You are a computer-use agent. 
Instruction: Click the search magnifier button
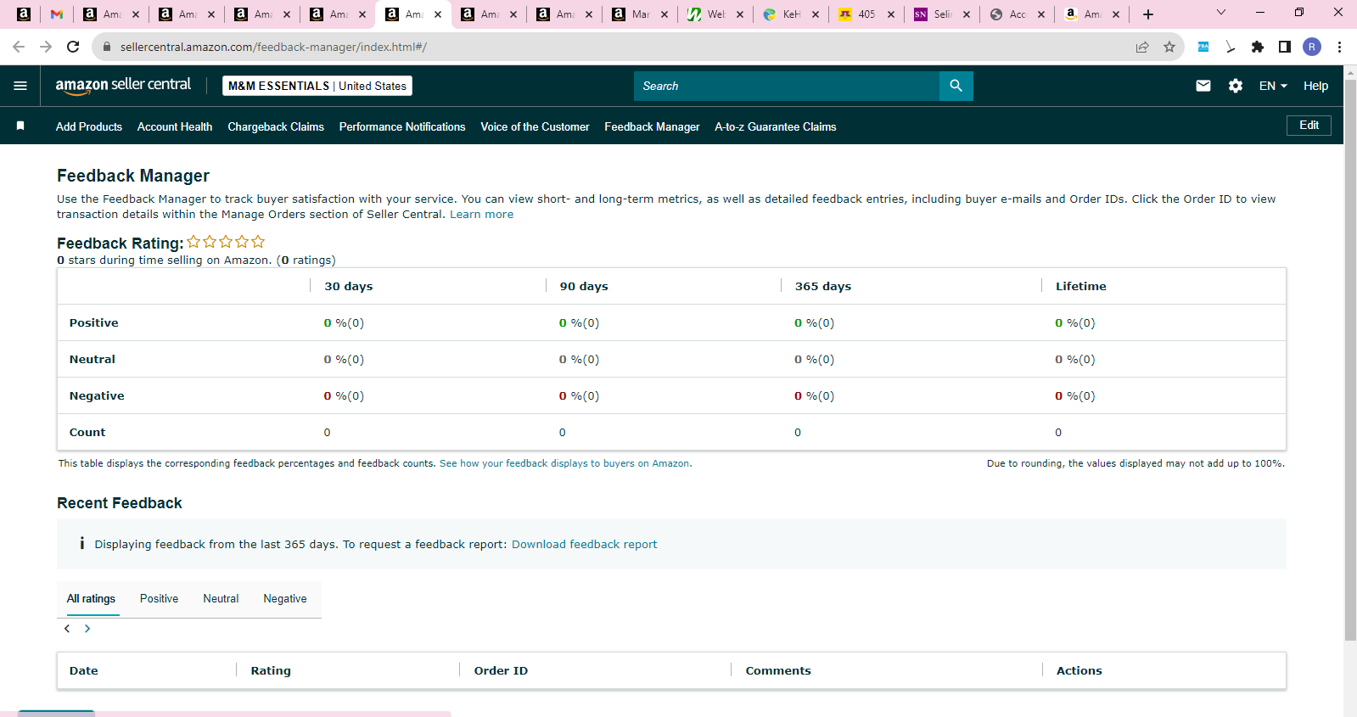[956, 86]
